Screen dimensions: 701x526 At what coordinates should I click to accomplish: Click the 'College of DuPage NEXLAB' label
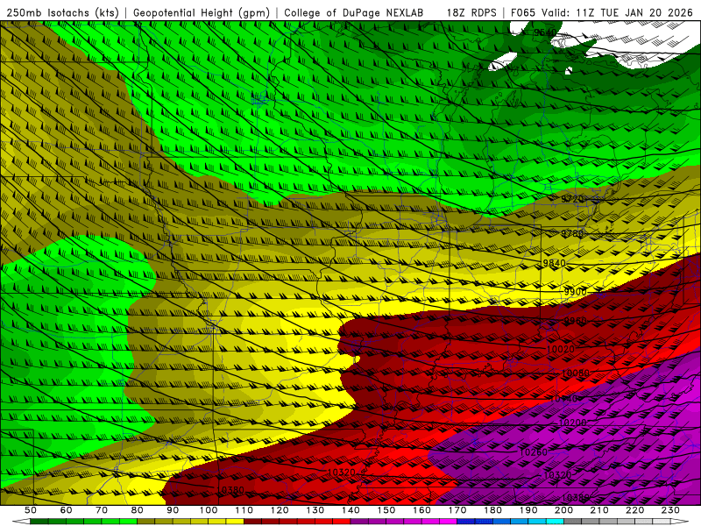(354, 13)
